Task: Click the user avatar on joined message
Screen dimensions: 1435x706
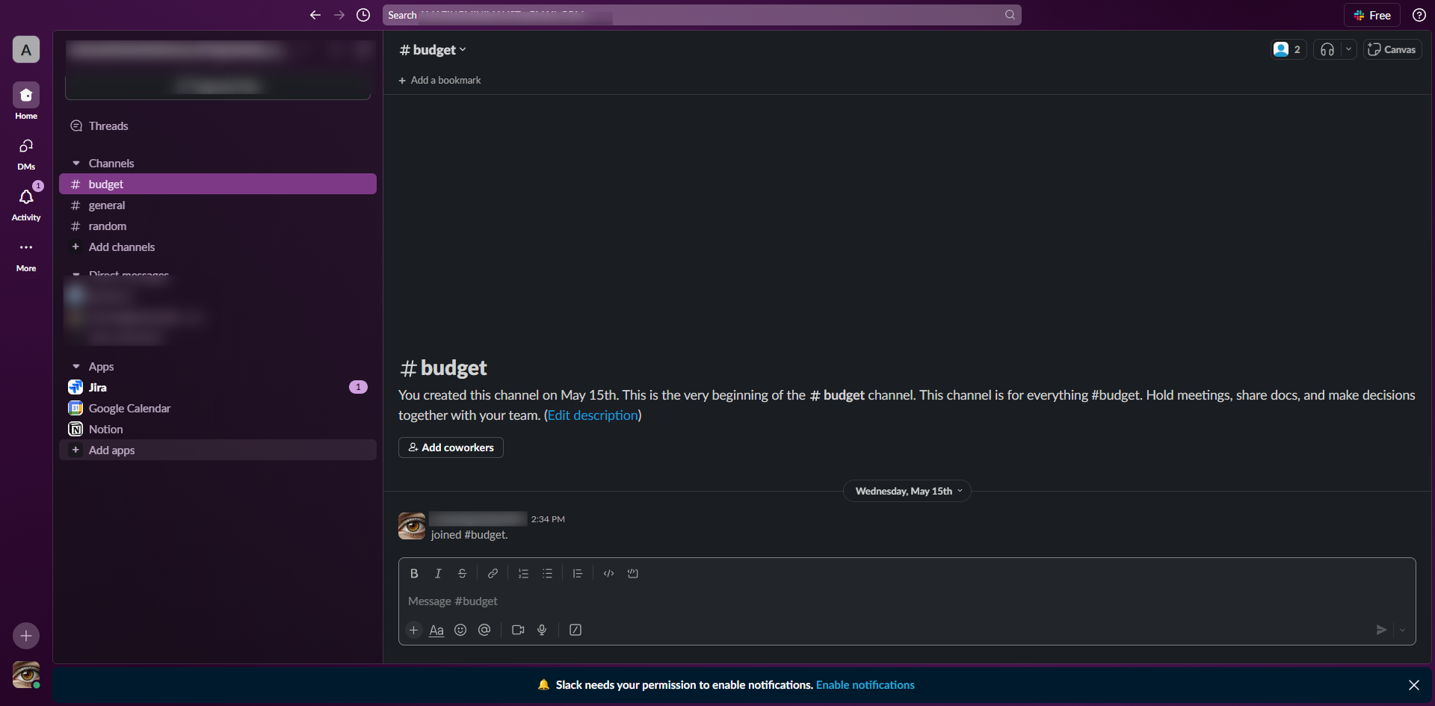Action: coord(412,526)
